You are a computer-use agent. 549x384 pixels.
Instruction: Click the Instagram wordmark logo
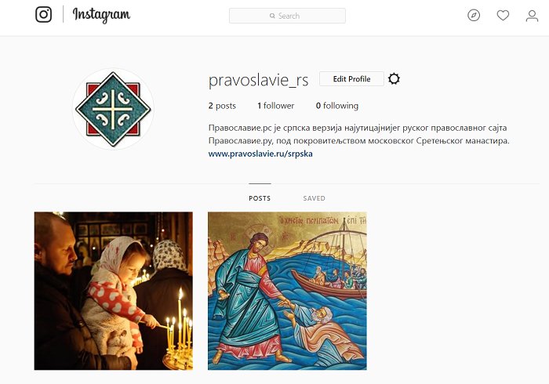tap(101, 15)
